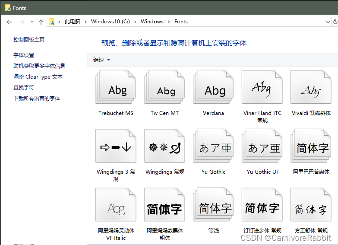Select the 阿里妈妈数黑体 粗体 font icon
The width and height of the screenshot is (338, 245).
[164, 204]
